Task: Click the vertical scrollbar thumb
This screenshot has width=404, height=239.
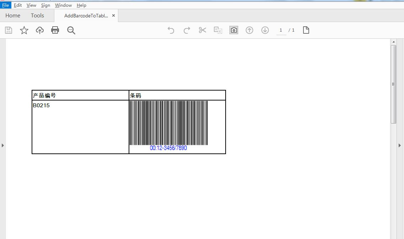Action: 393,84
